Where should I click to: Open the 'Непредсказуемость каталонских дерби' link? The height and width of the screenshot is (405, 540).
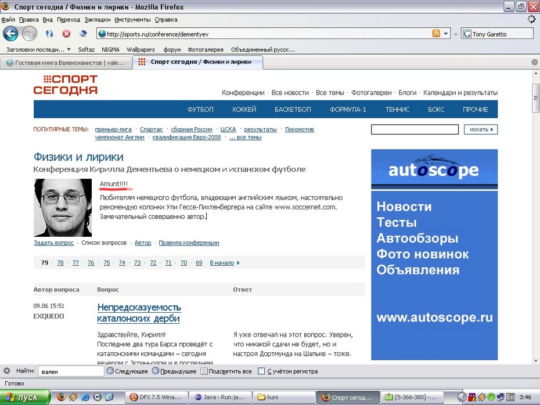139,313
